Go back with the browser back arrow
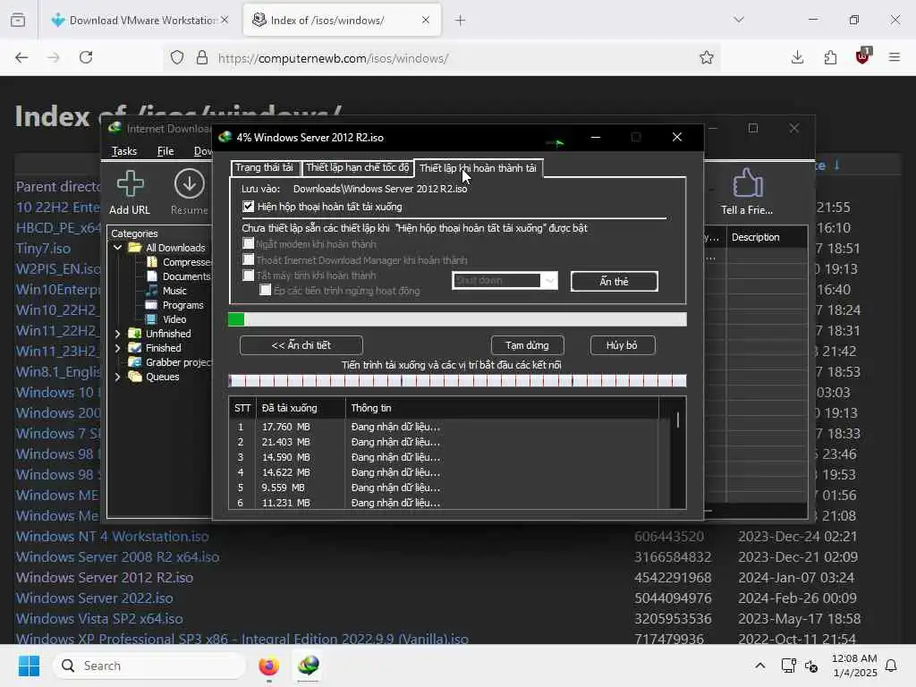The width and height of the screenshot is (916, 687). [21, 57]
